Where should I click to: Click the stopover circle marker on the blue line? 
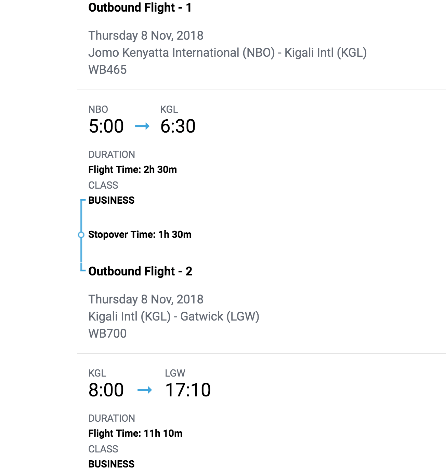(81, 235)
